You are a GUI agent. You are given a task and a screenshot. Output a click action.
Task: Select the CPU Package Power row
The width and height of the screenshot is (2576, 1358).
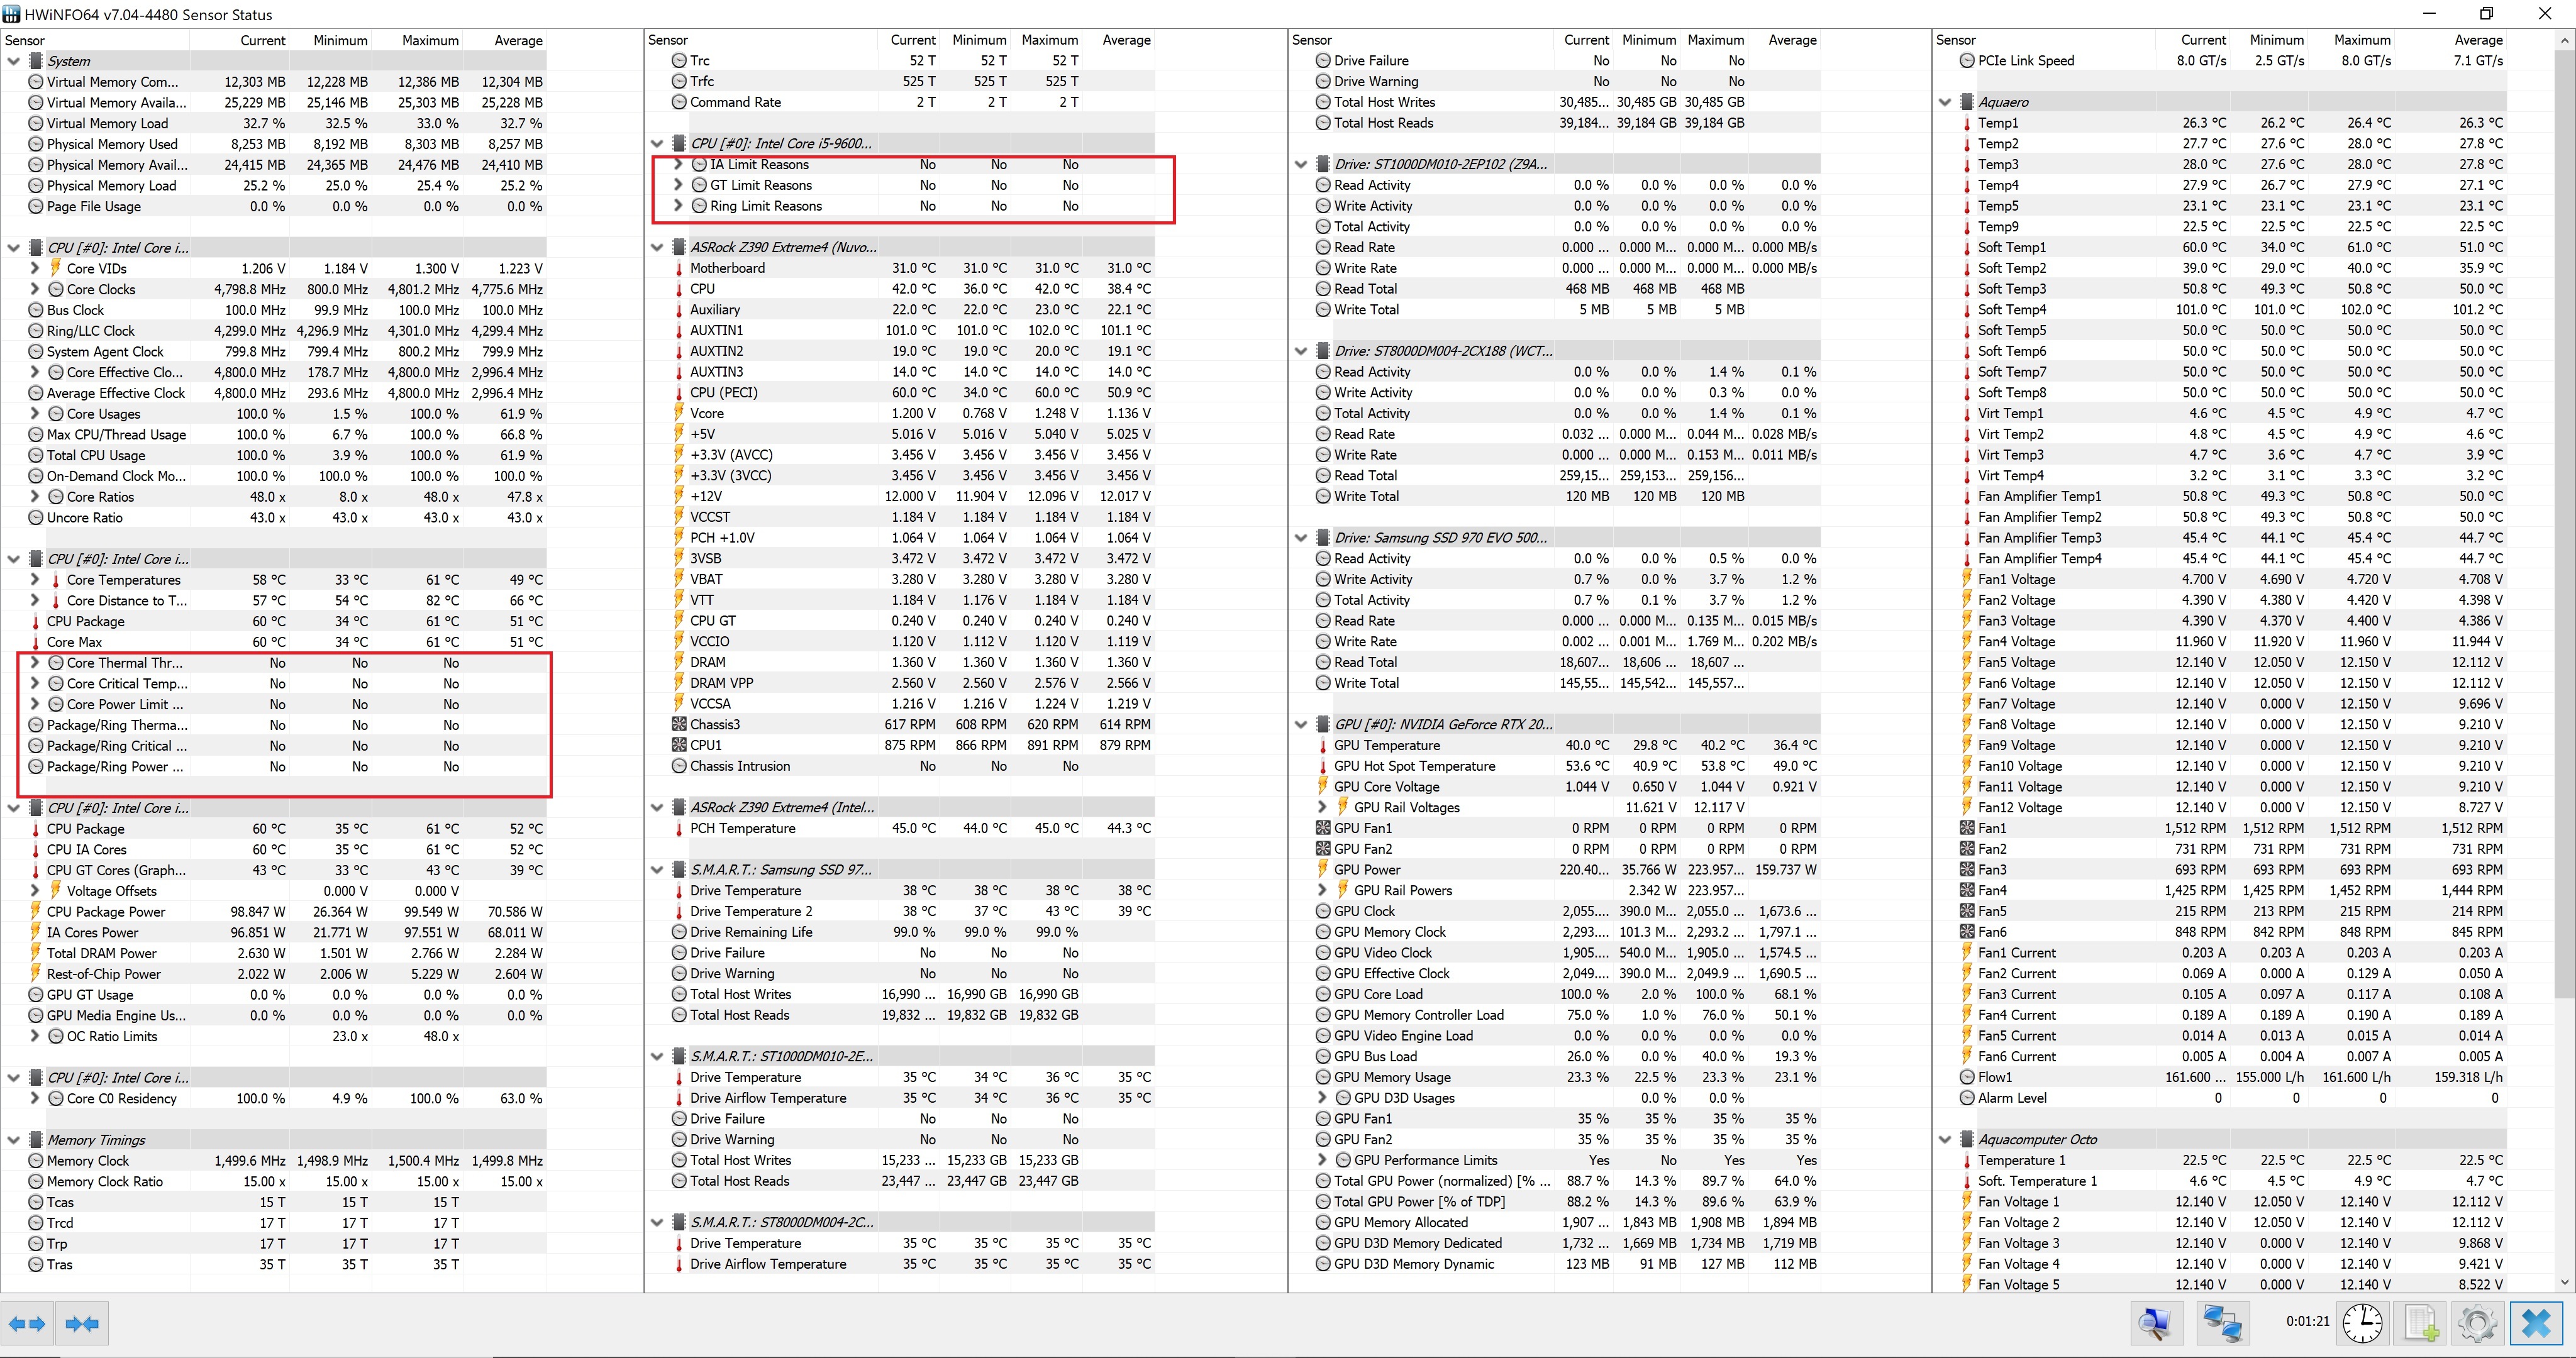(x=106, y=912)
